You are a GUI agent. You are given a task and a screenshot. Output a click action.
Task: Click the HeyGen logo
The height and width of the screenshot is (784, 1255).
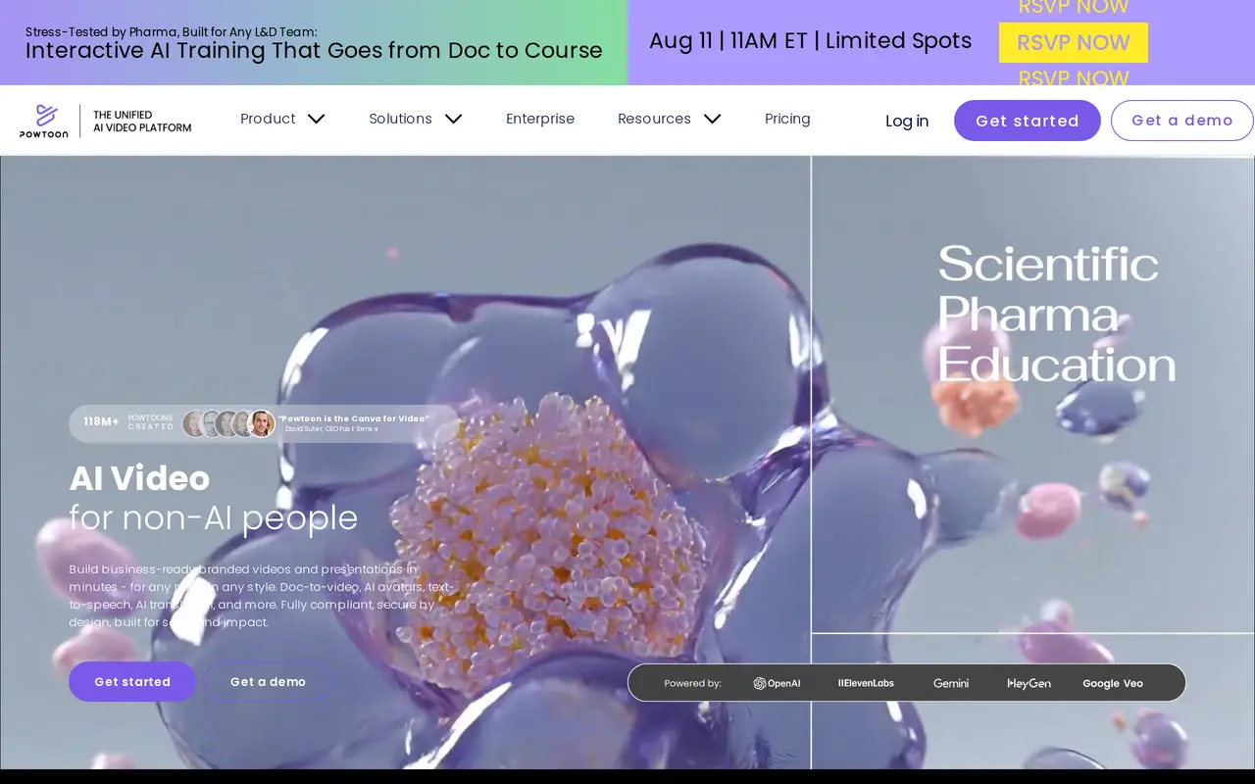click(x=1029, y=683)
